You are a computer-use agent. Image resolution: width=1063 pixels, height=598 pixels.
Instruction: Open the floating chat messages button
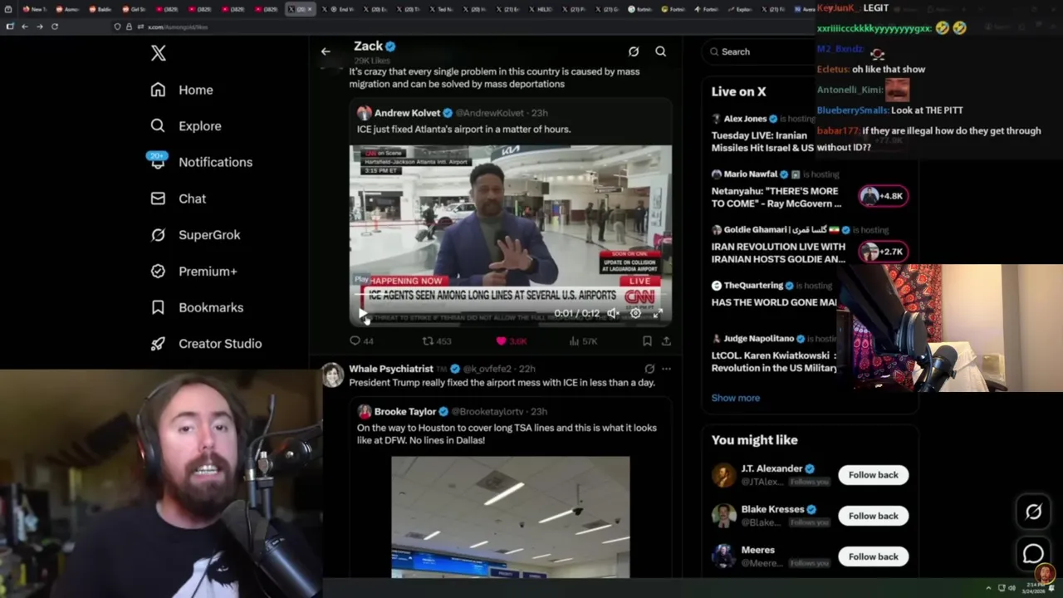[x=1033, y=554]
